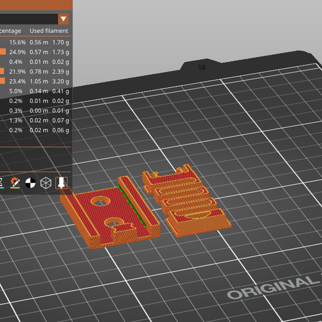Toggle the orange swatch beside 23.4%
Viewport: 322px width, 322px height.
pyautogui.click(x=2, y=81)
